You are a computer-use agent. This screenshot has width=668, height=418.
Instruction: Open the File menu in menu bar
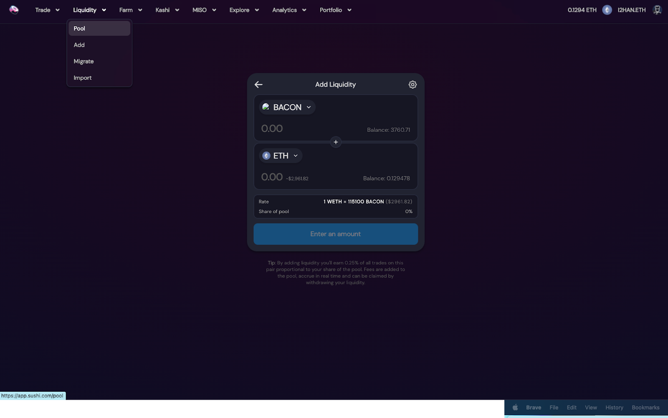(x=554, y=408)
